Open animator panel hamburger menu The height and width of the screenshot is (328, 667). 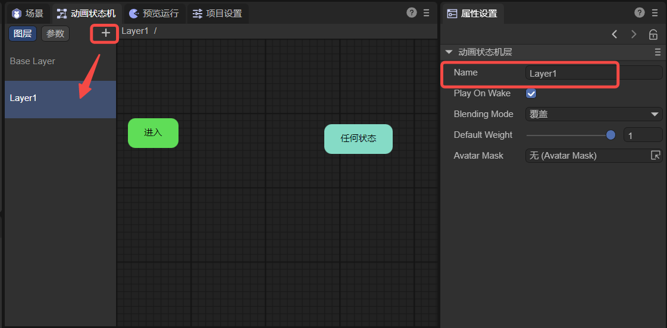coord(426,13)
